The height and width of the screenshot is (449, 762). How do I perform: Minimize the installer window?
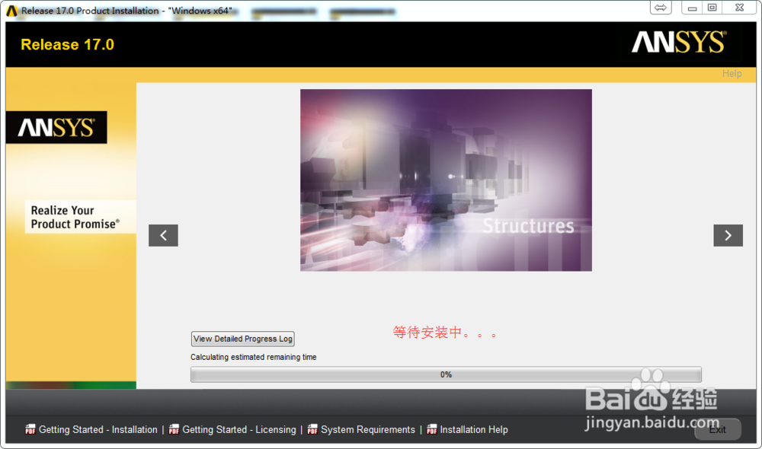pos(692,8)
